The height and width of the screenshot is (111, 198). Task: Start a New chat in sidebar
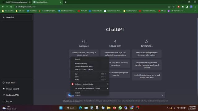click(x=17, y=17)
